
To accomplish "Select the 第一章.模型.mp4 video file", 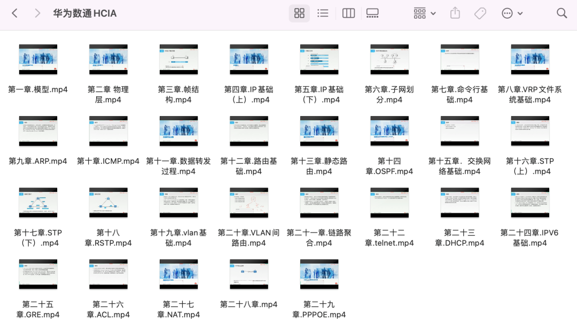I will pyautogui.click(x=38, y=59).
